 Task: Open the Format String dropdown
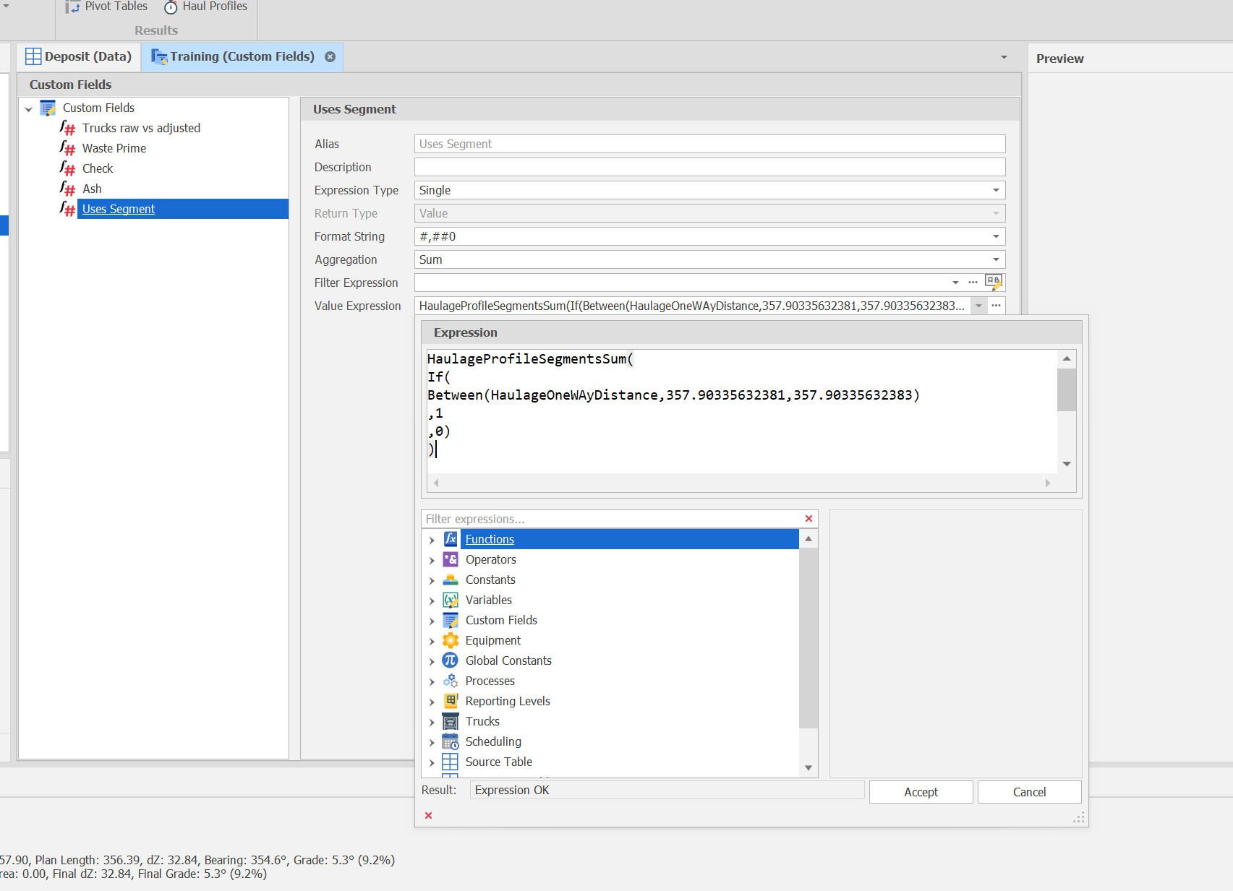pos(996,236)
